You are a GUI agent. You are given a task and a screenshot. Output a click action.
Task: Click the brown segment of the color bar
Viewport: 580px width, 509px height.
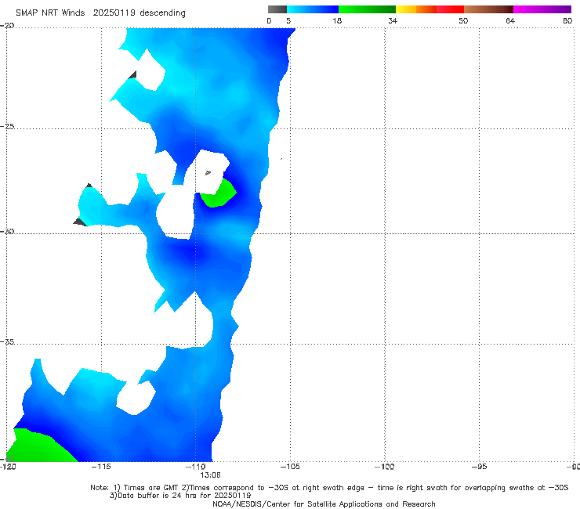[488, 9]
